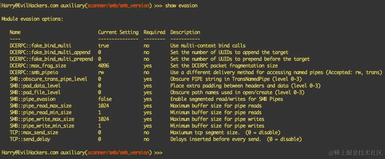Click the TCP::send_delay option name
385x159 pixels.
[30, 139]
